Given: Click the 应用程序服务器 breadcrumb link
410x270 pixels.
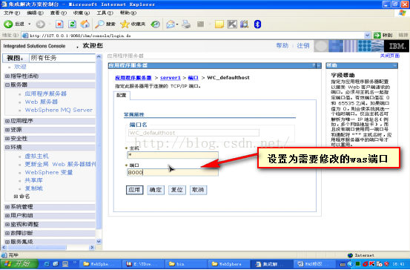Looking at the screenshot, I should coord(133,78).
